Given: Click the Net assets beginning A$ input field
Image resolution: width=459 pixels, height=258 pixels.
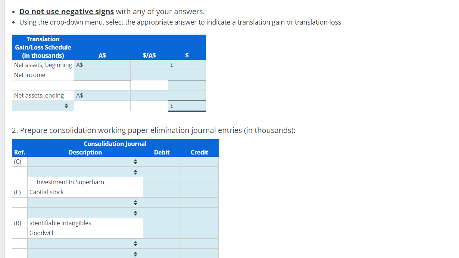Looking at the screenshot, I should (x=102, y=64).
